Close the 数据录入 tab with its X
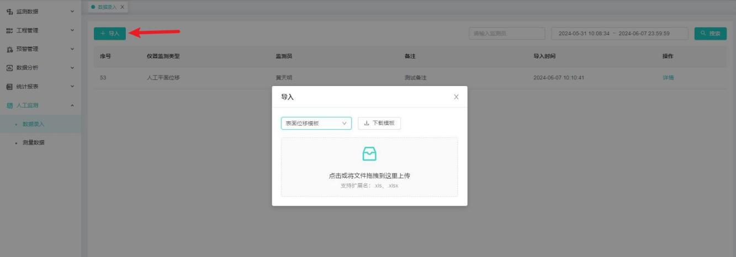Screen dimensions: 736x257 [x=122, y=7]
